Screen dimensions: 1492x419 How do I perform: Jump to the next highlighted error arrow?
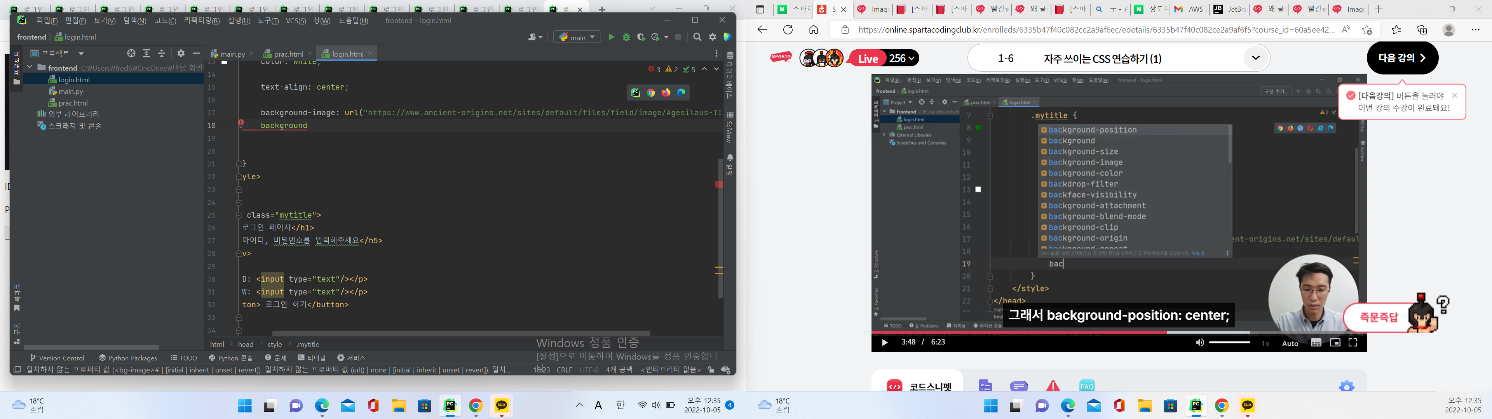pos(716,69)
